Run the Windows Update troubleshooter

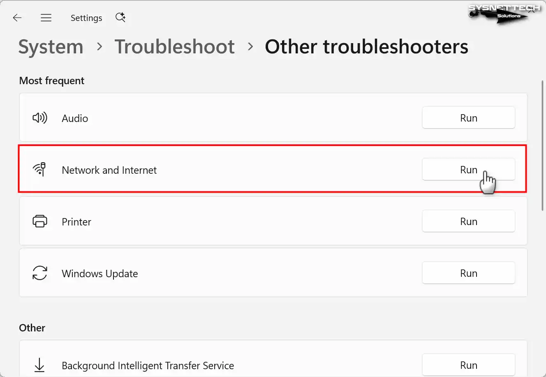468,273
